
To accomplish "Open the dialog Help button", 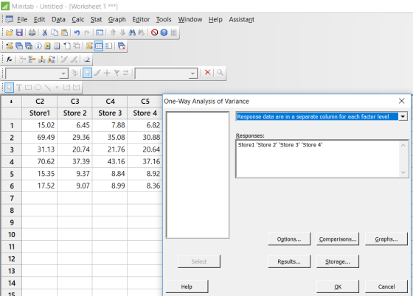I will tap(187, 286).
